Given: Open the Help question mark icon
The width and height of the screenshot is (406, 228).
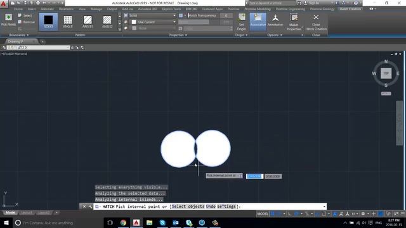Looking at the screenshot, I should pyautogui.click(x=356, y=3).
